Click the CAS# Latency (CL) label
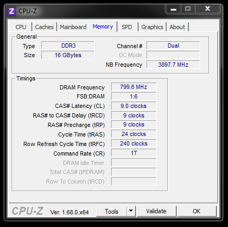Screen dimensions: 228x227 80,106
